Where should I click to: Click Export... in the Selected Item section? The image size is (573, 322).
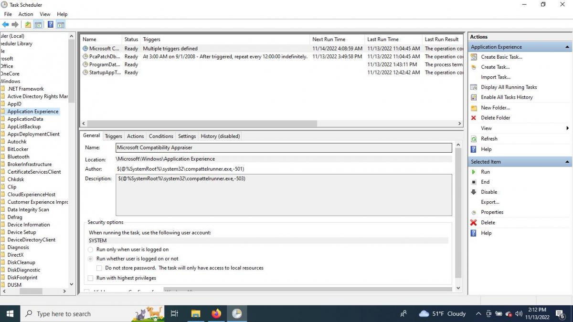[490, 202]
